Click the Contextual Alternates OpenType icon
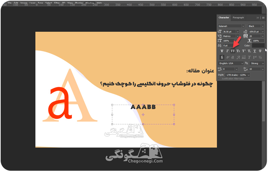268x171 pixels. (228, 58)
